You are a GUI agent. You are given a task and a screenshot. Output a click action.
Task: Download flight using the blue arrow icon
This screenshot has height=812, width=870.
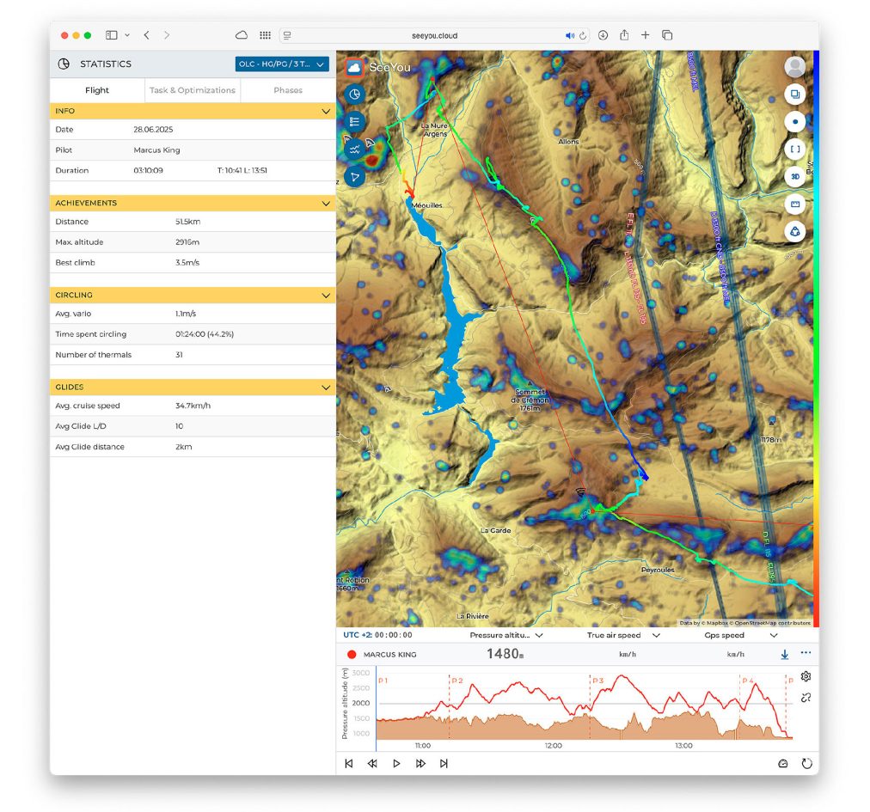(785, 655)
